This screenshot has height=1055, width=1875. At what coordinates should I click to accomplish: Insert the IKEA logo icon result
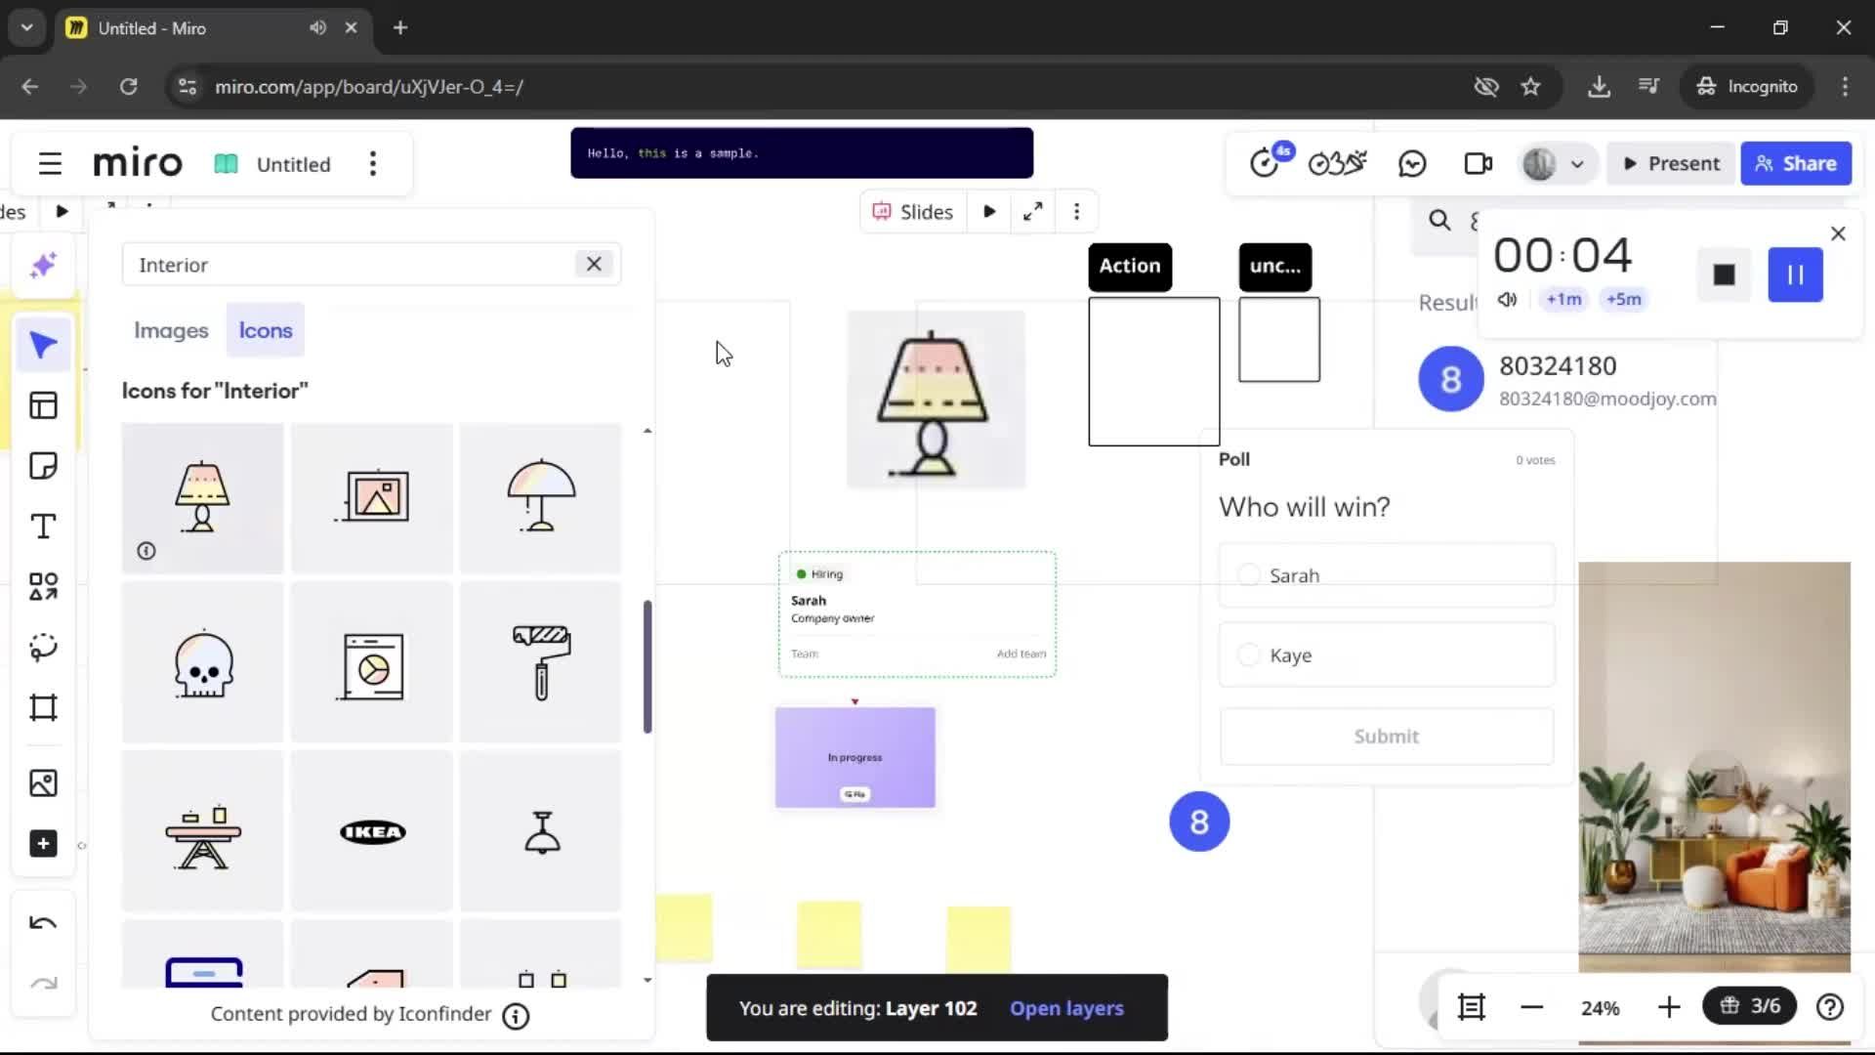click(372, 832)
